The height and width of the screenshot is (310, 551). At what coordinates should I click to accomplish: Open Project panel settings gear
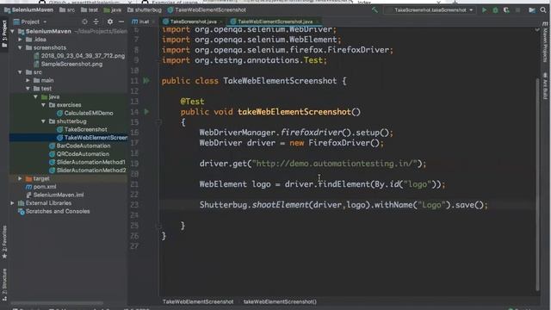[x=110, y=22]
